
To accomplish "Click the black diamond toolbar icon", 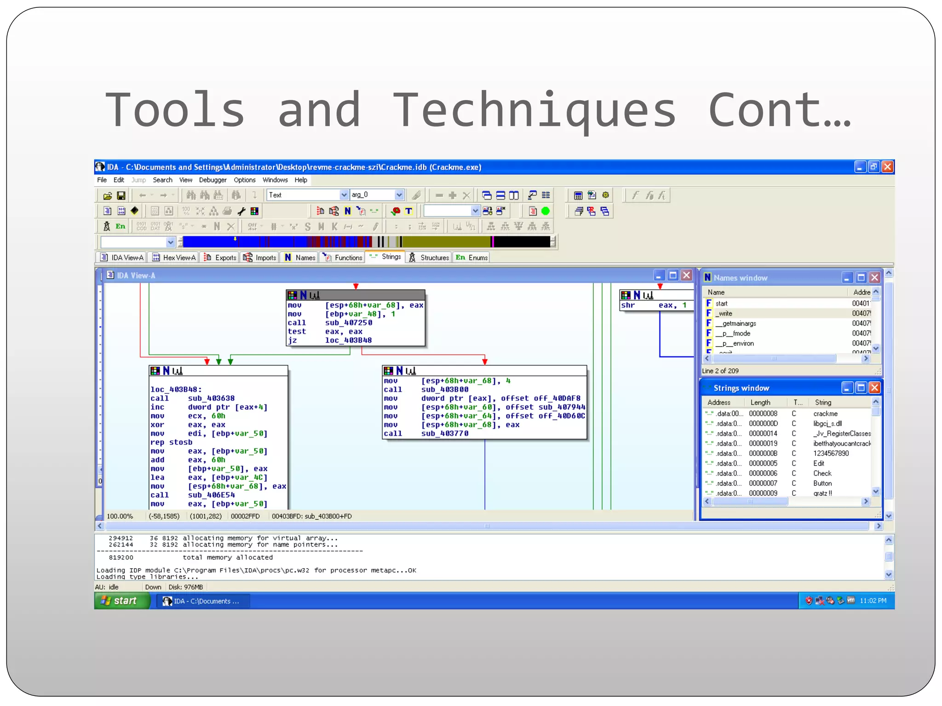I will (134, 211).
